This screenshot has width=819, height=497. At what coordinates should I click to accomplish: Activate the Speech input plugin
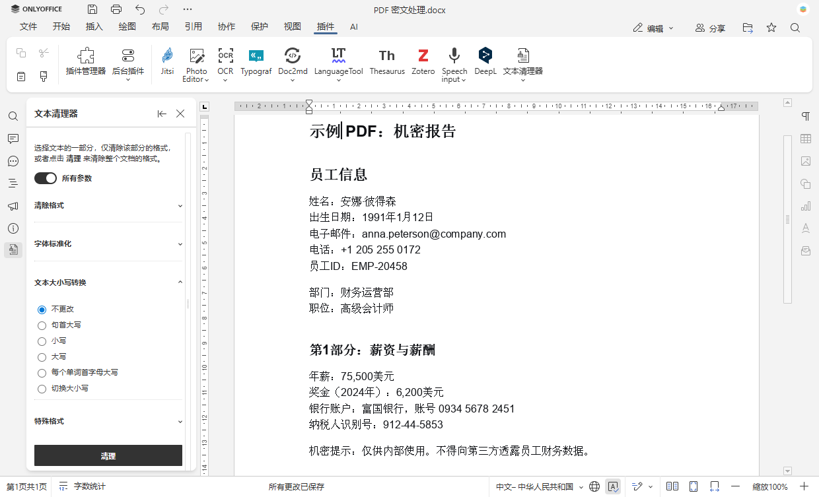(x=454, y=64)
